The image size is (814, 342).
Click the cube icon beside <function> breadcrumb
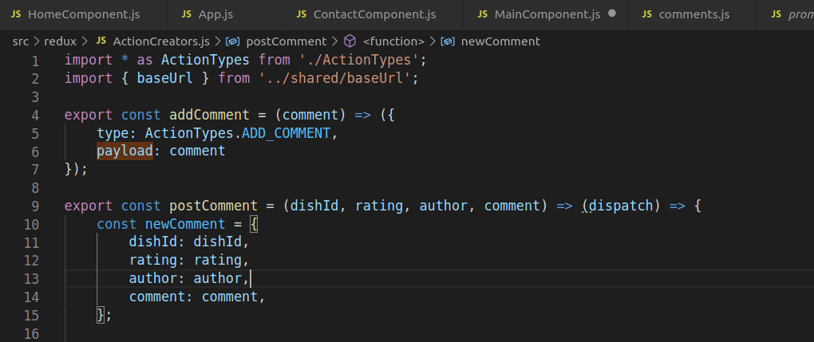click(350, 41)
